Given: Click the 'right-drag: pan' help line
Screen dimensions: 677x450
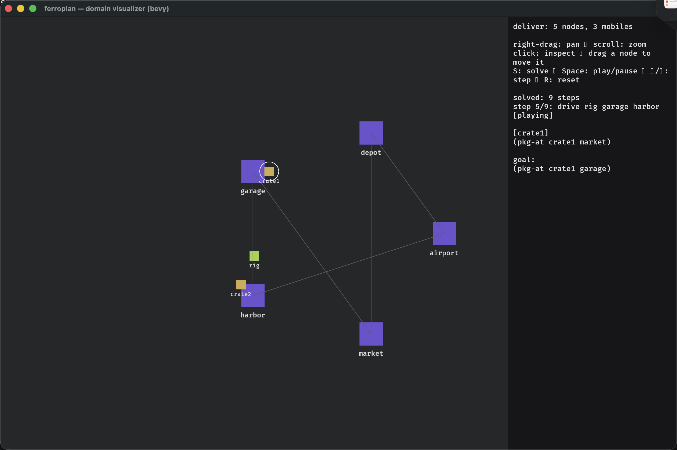Looking at the screenshot, I should point(580,44).
